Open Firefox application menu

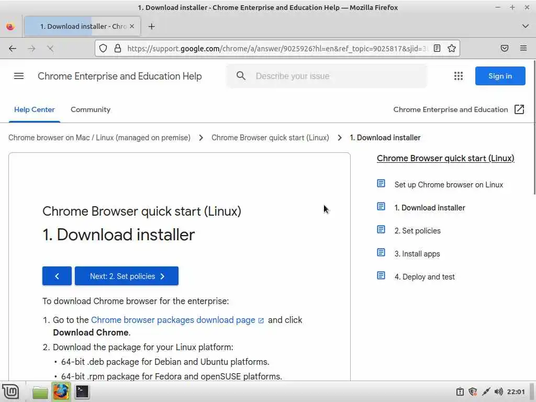tap(523, 48)
